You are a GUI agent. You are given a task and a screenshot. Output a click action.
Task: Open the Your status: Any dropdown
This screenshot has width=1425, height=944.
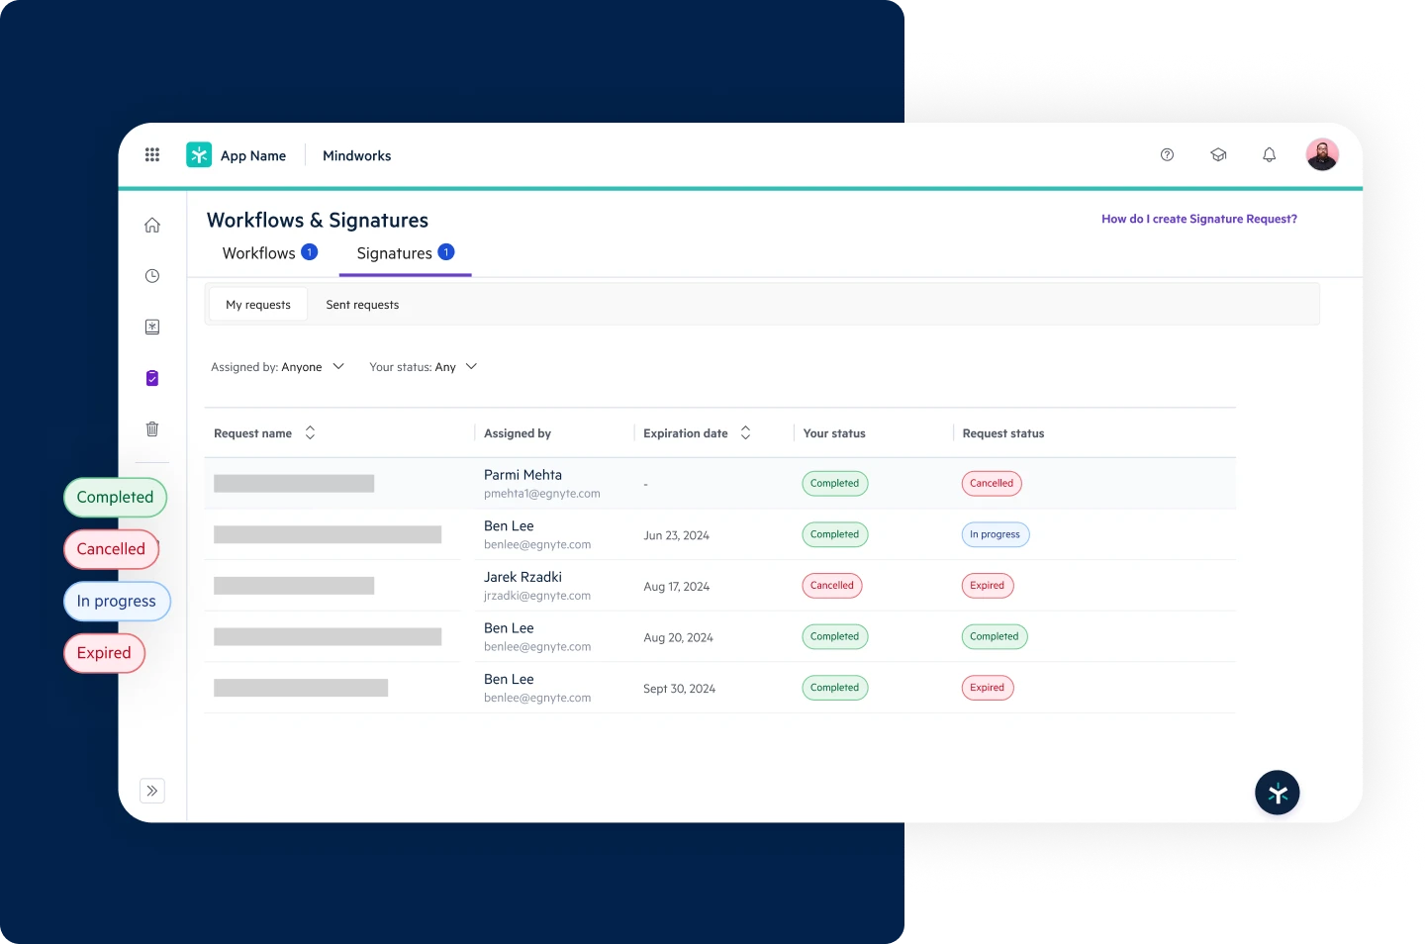[x=423, y=367]
